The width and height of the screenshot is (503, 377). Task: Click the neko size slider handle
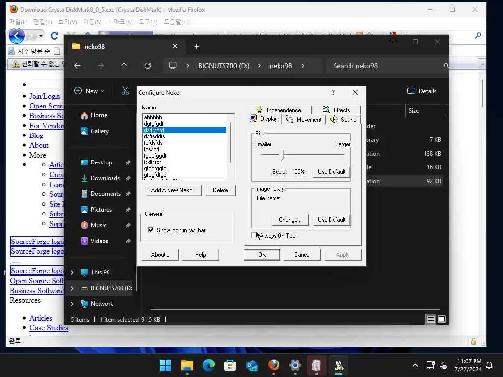(x=283, y=155)
